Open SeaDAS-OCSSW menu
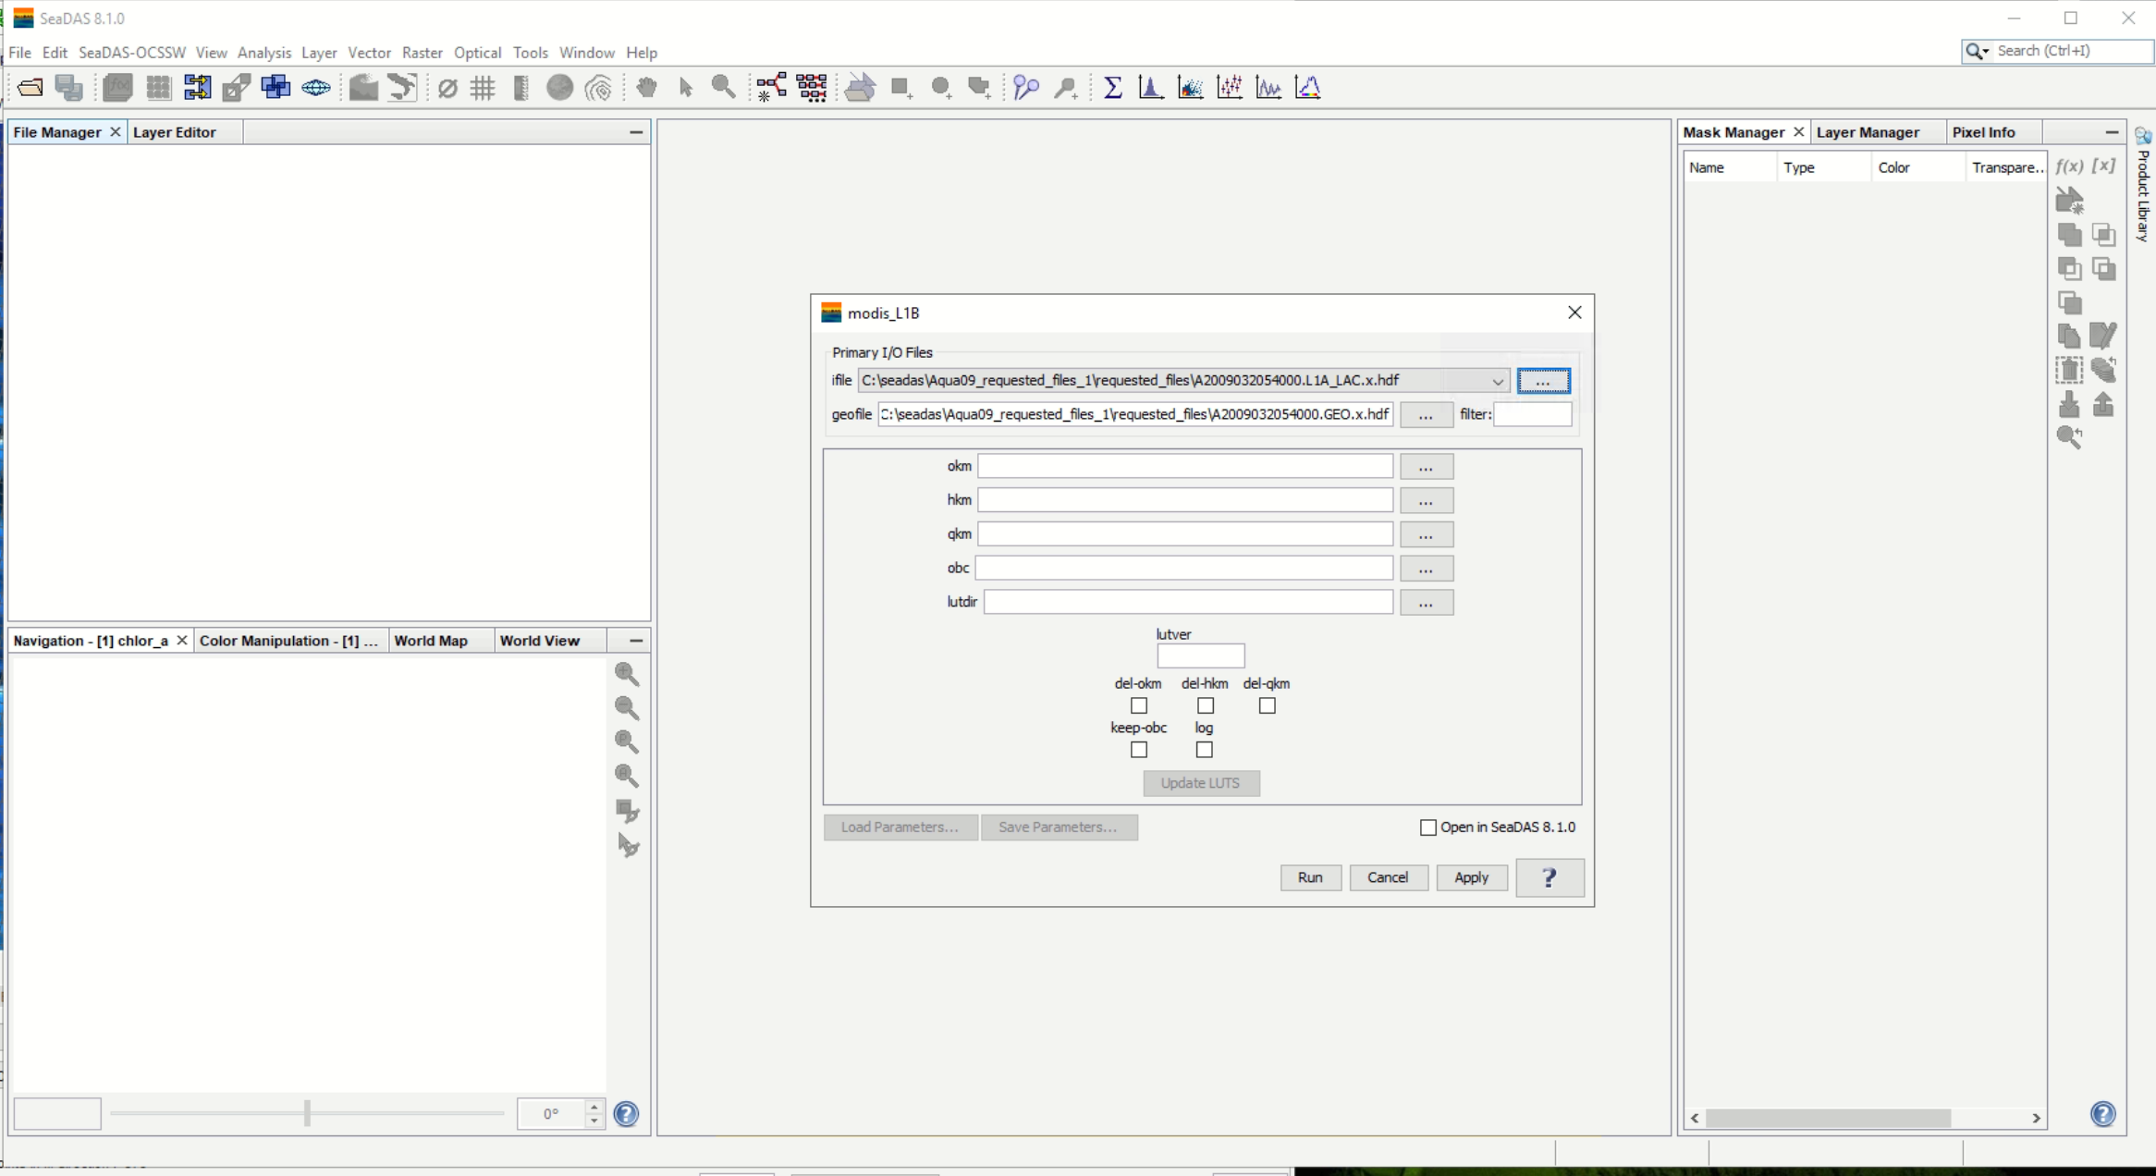This screenshot has height=1176, width=2156. pos(129,52)
